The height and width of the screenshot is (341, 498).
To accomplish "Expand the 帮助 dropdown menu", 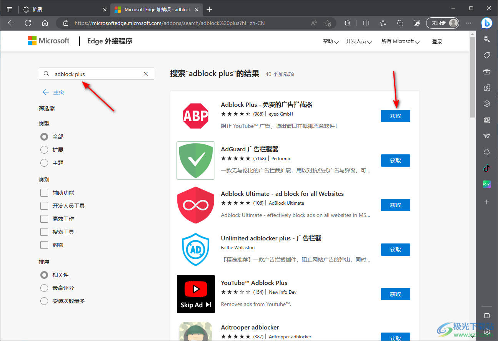I will [x=331, y=41].
